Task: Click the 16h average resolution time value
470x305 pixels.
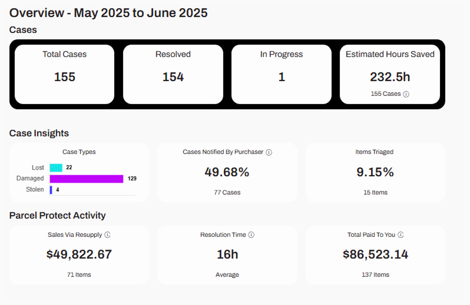Action: [227, 255]
